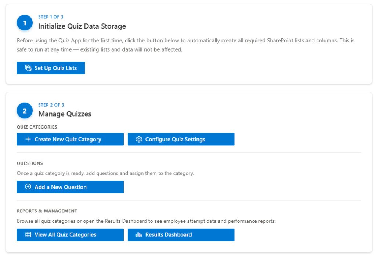
Task: Select the 'Manage Quizzes' heading
Action: 65,114
